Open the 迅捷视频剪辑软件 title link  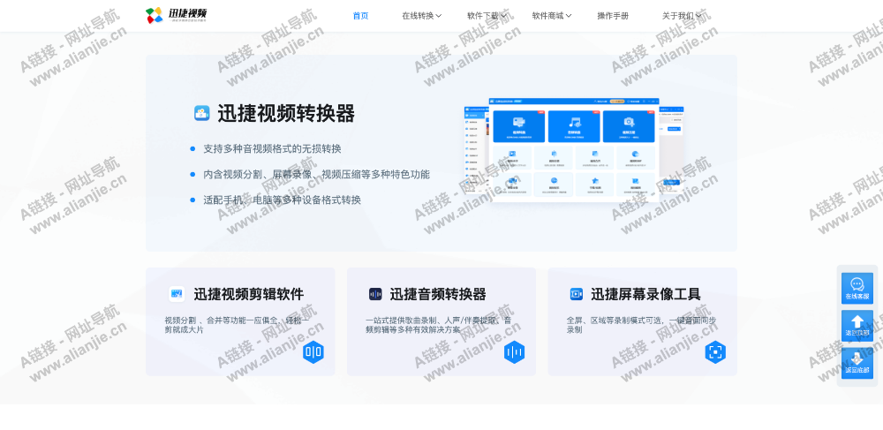point(248,294)
